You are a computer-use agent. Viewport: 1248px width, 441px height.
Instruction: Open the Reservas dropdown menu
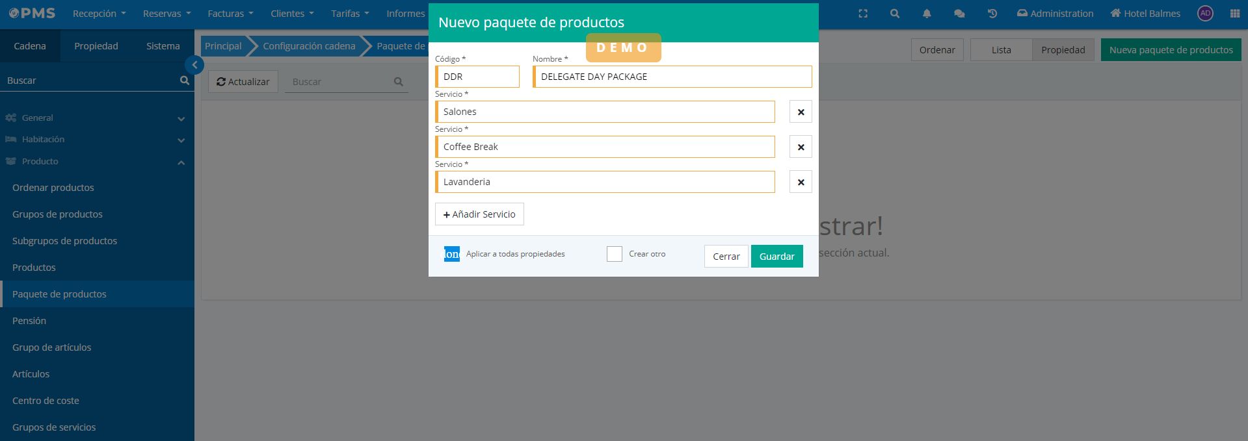tap(166, 14)
